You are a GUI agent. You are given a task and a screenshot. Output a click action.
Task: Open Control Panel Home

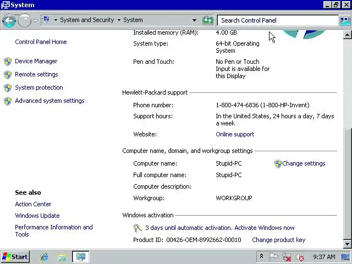(41, 42)
